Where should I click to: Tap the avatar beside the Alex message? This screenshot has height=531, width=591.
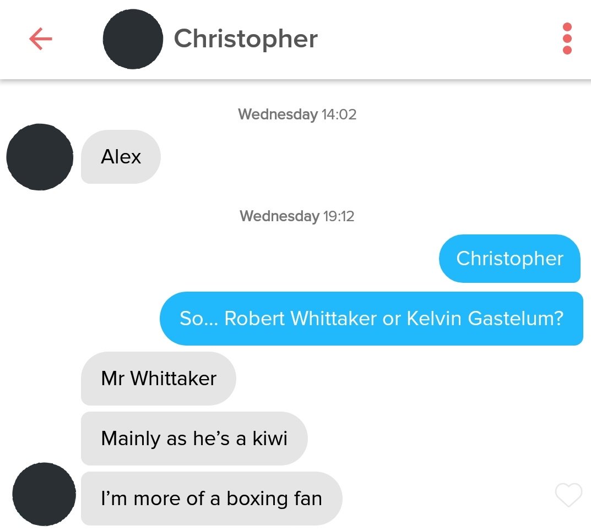coord(40,157)
